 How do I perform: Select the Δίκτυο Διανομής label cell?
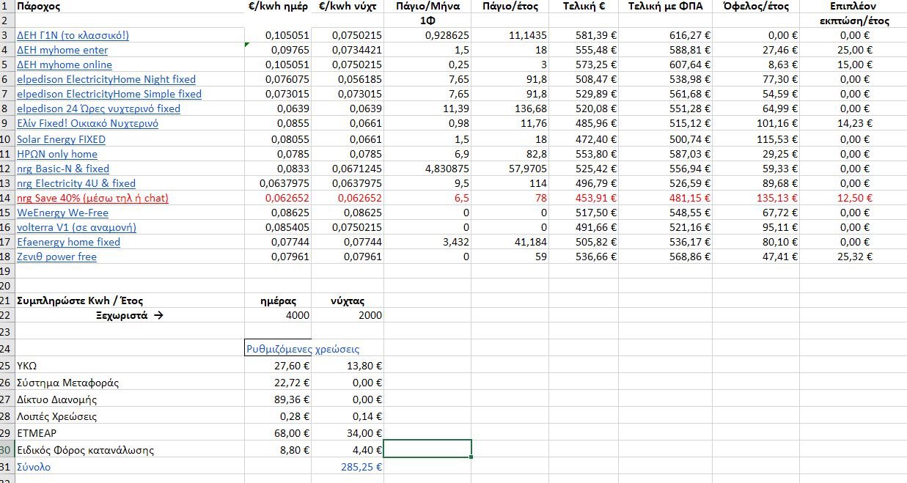click(129, 399)
